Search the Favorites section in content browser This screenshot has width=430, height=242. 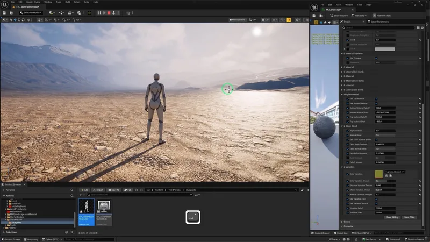pyautogui.click(x=72, y=190)
